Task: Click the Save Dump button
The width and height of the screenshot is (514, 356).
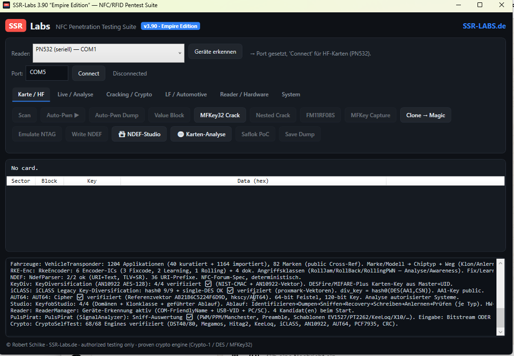Action: click(x=300, y=134)
